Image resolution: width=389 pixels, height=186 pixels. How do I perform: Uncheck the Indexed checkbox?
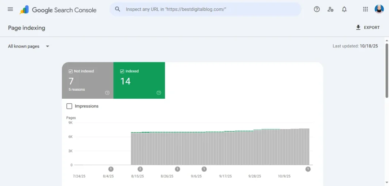[x=122, y=71]
